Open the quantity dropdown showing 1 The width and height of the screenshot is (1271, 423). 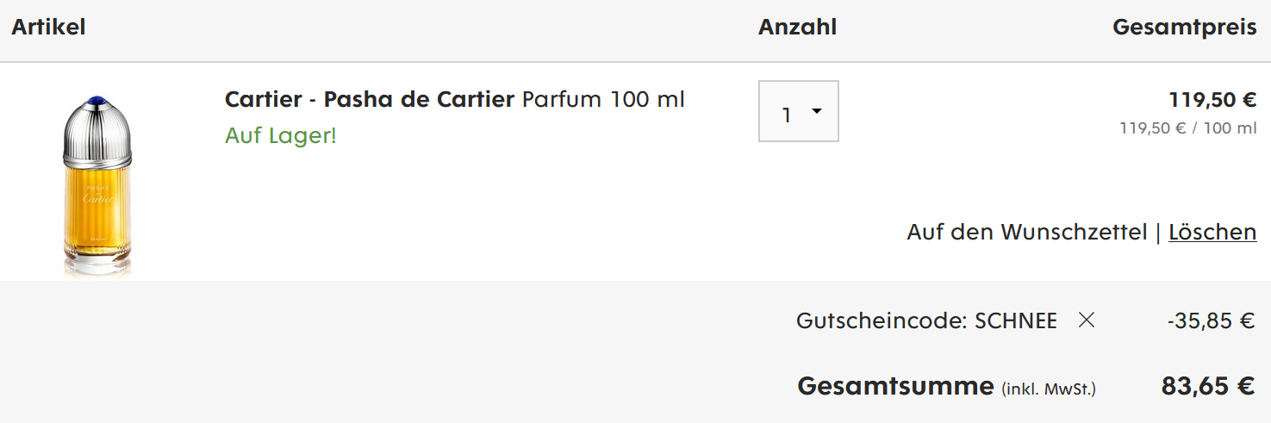[798, 112]
